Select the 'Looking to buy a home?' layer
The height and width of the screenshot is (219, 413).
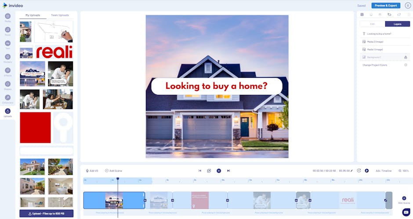[x=379, y=33]
